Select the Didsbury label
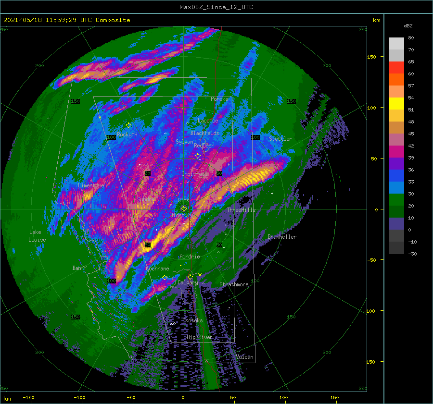 (181, 215)
